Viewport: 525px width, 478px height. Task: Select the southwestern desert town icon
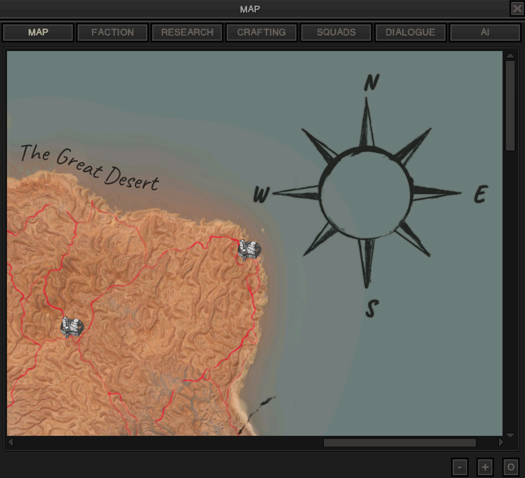(72, 328)
